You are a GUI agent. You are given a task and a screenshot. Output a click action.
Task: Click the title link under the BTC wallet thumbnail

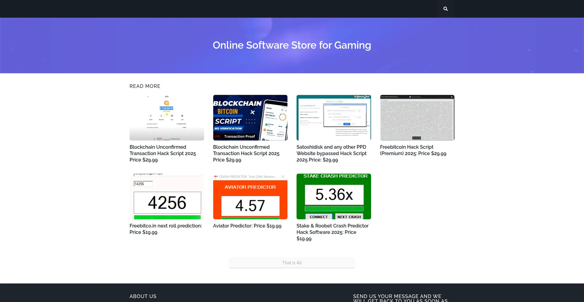(x=163, y=153)
